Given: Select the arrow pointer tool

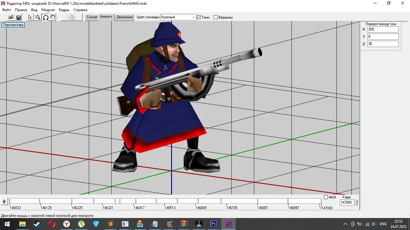Looking at the screenshot, I should pos(30,17).
